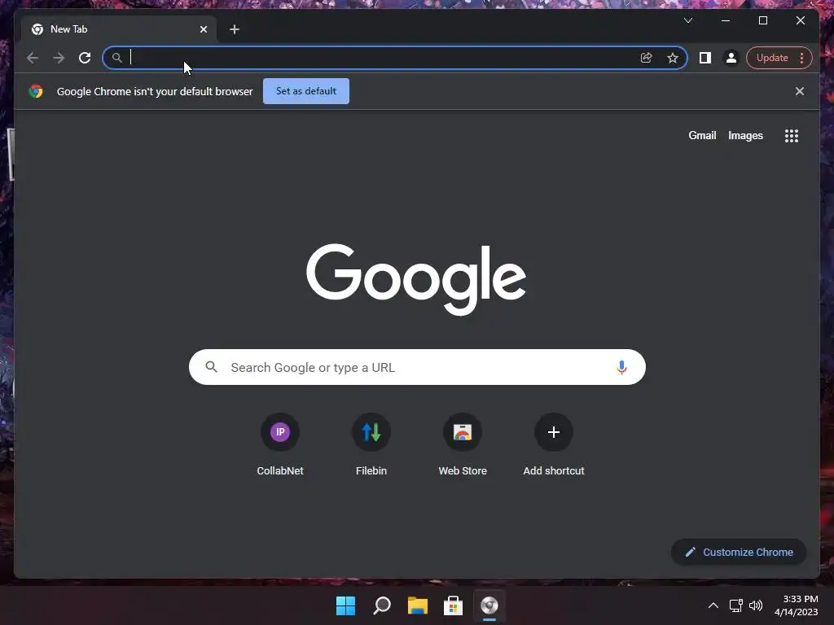
Task: Open the CollabNet shortcut
Action: pos(280,444)
